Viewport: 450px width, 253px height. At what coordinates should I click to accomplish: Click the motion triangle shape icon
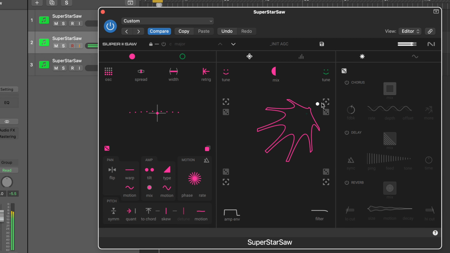[206, 160]
